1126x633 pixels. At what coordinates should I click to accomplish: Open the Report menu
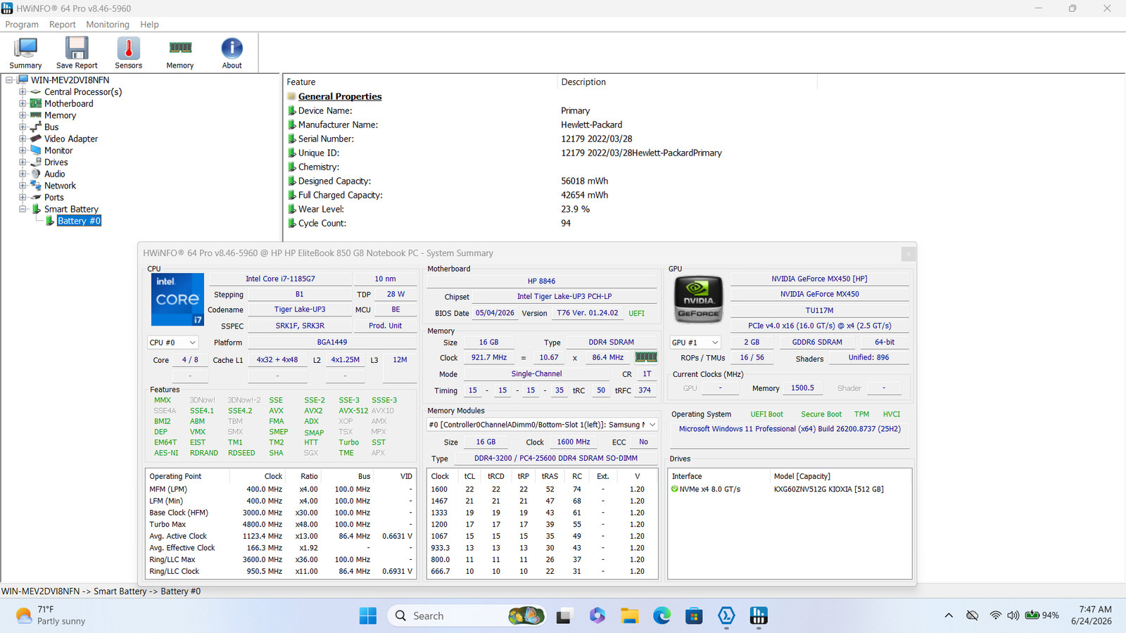(63, 25)
